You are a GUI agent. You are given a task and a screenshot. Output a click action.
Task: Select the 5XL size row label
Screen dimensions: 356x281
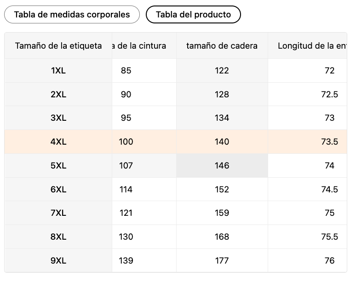click(x=58, y=166)
